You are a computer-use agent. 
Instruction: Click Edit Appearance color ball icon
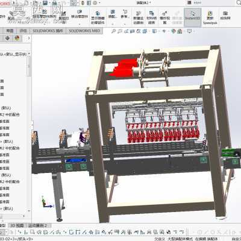[x=174, y=31]
